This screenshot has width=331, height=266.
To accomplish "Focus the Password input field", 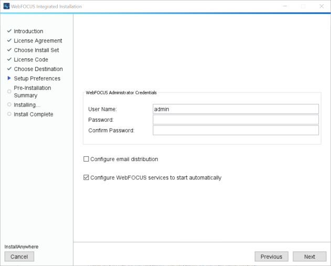I will click(236, 120).
